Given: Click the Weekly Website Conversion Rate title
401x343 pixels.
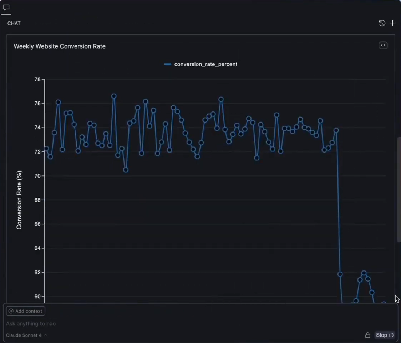Looking at the screenshot, I should click(60, 46).
